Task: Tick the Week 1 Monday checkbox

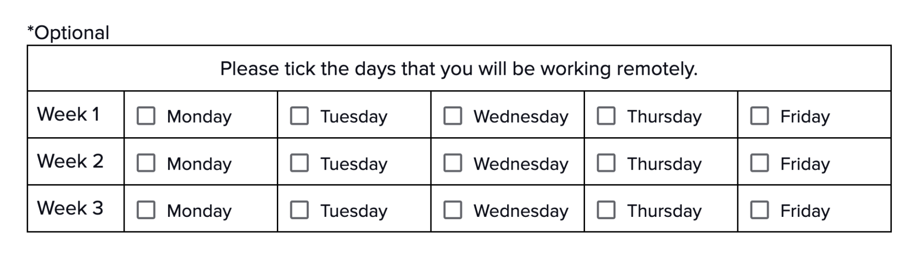Action: pos(146,116)
